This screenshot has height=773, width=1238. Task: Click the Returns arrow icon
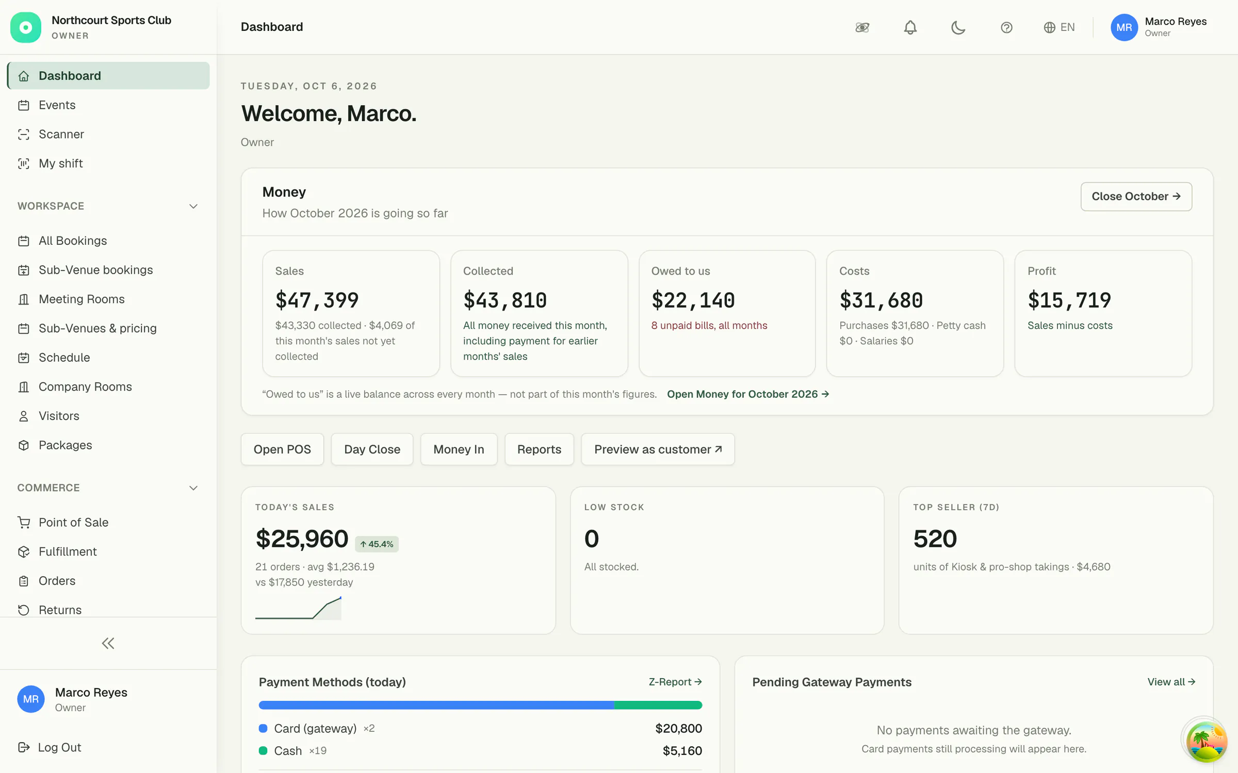[24, 610]
